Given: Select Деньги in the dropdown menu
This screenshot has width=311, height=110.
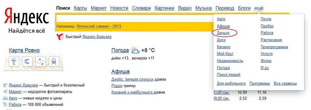Looking at the screenshot, I should pyautogui.click(x=223, y=33).
